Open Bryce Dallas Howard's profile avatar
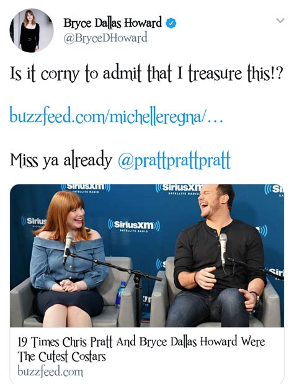The height and width of the screenshot is (384, 294). (31, 30)
